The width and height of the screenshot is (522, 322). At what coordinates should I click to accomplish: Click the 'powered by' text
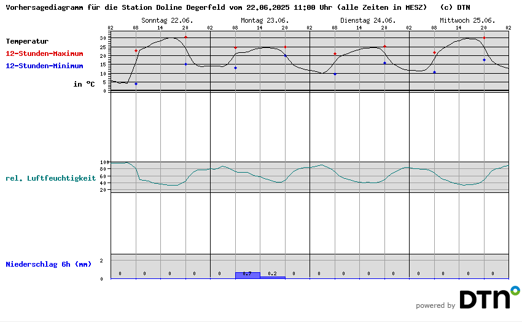pos(435,305)
